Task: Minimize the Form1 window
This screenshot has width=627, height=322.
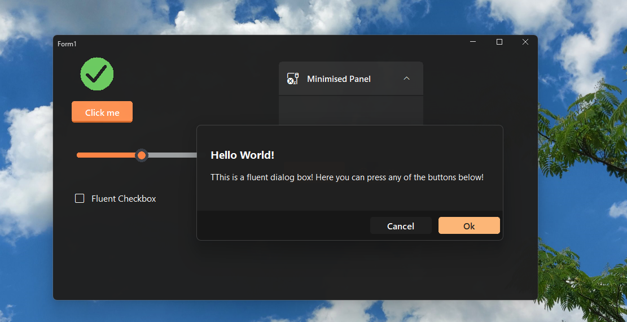Action: point(473,42)
